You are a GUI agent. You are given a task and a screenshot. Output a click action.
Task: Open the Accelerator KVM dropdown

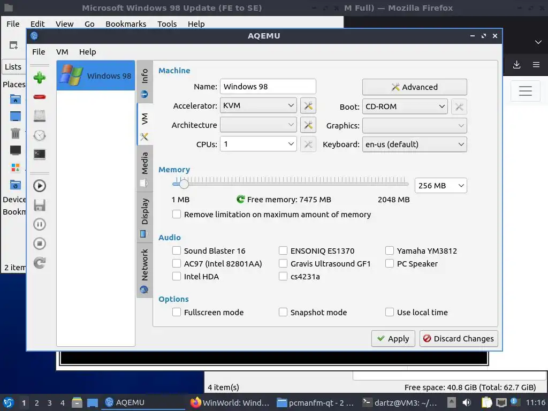258,105
